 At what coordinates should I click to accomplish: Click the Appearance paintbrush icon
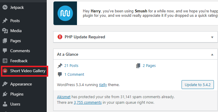pyautogui.click(x=5, y=84)
